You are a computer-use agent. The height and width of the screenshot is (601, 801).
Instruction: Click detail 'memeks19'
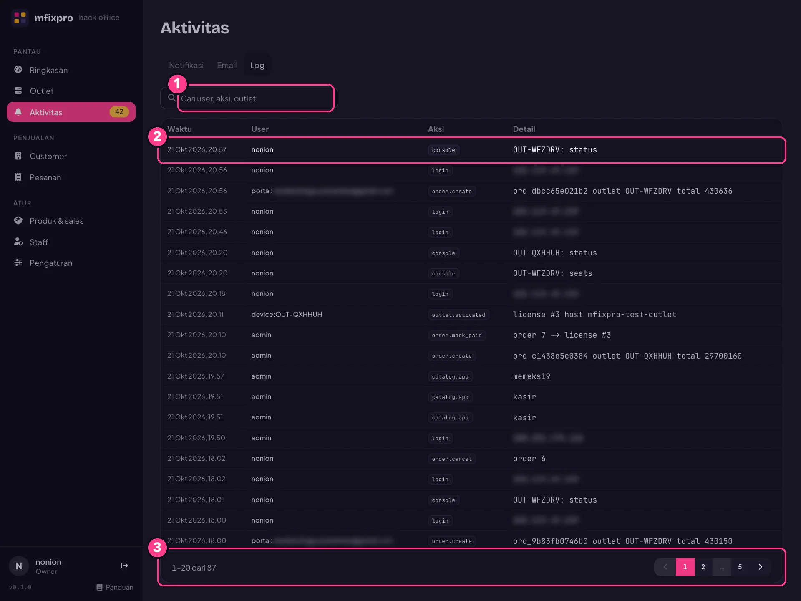tap(531, 376)
